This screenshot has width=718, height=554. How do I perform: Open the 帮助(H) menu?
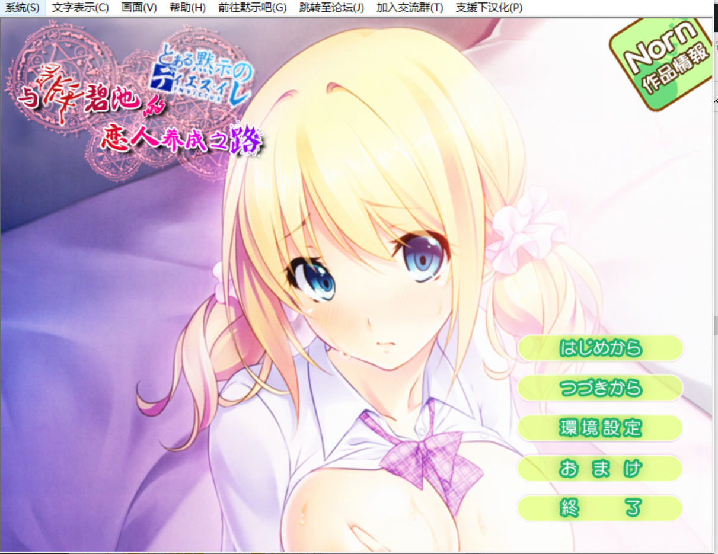(187, 8)
